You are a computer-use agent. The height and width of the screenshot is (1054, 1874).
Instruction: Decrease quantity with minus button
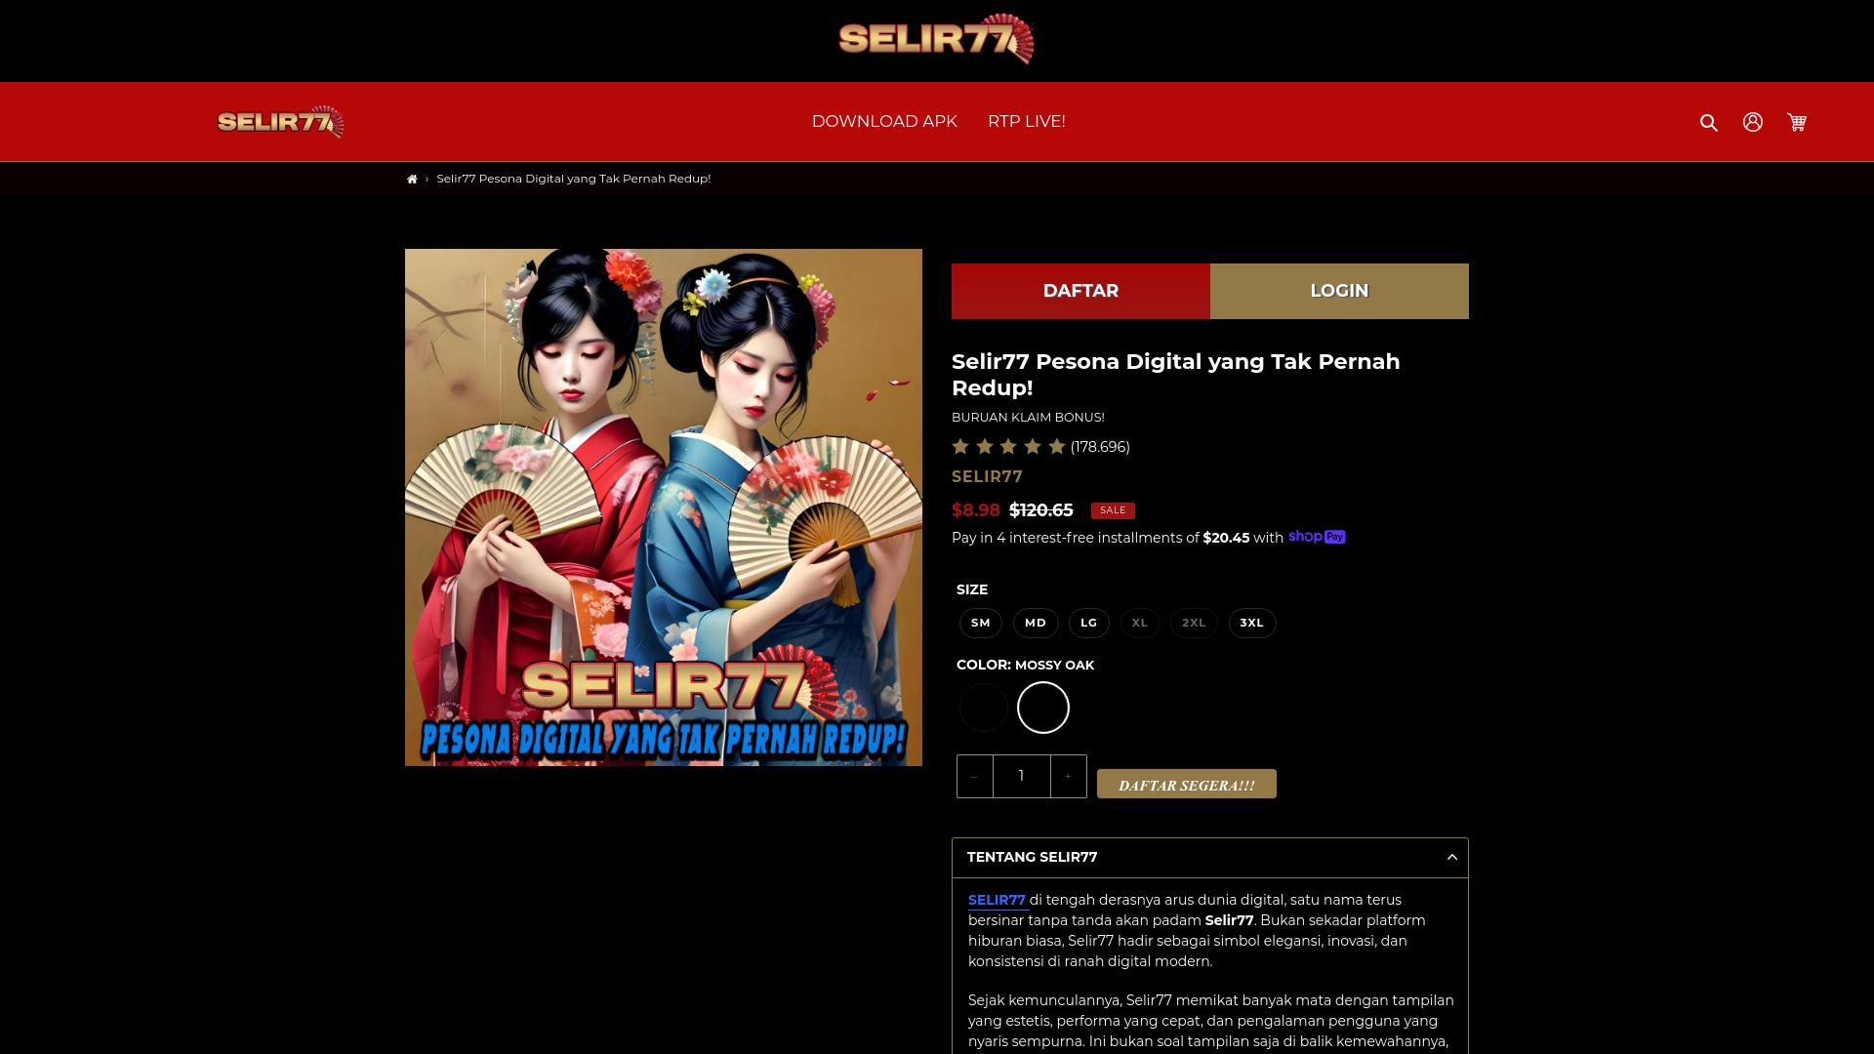(974, 776)
